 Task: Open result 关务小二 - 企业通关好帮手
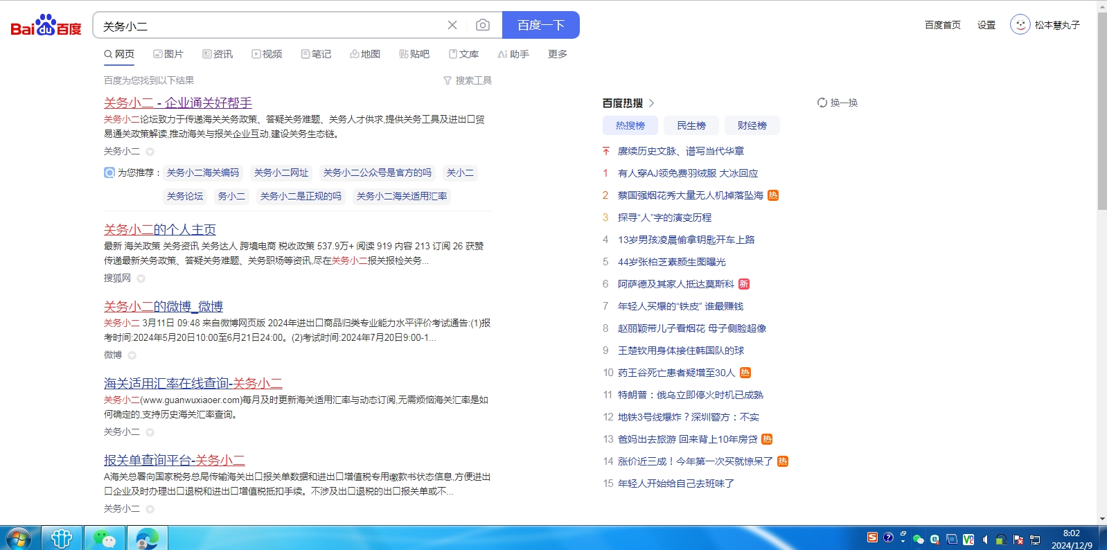[178, 103]
